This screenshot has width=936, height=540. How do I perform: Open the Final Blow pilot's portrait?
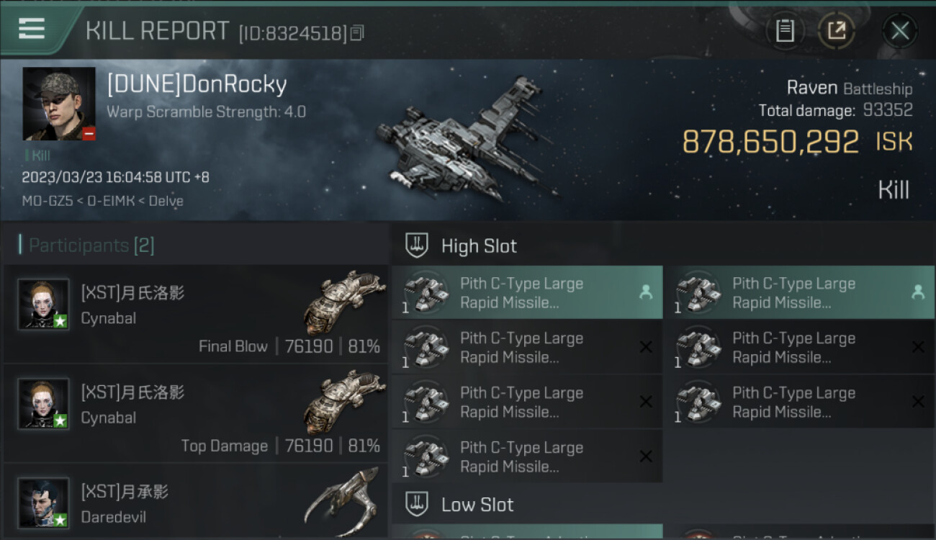coord(44,304)
